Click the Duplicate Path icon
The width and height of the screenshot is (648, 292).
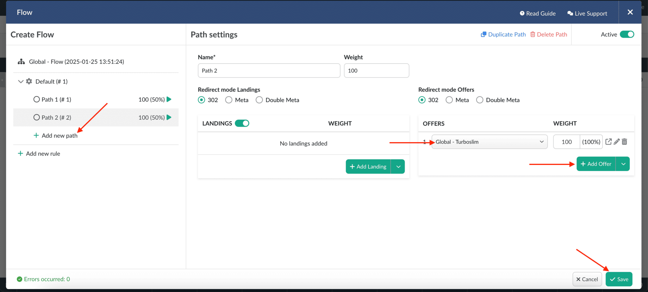click(x=483, y=34)
